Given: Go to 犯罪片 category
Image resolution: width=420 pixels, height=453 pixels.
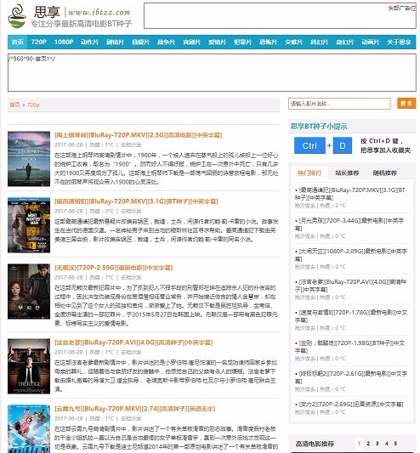Looking at the screenshot, I should 243,42.
